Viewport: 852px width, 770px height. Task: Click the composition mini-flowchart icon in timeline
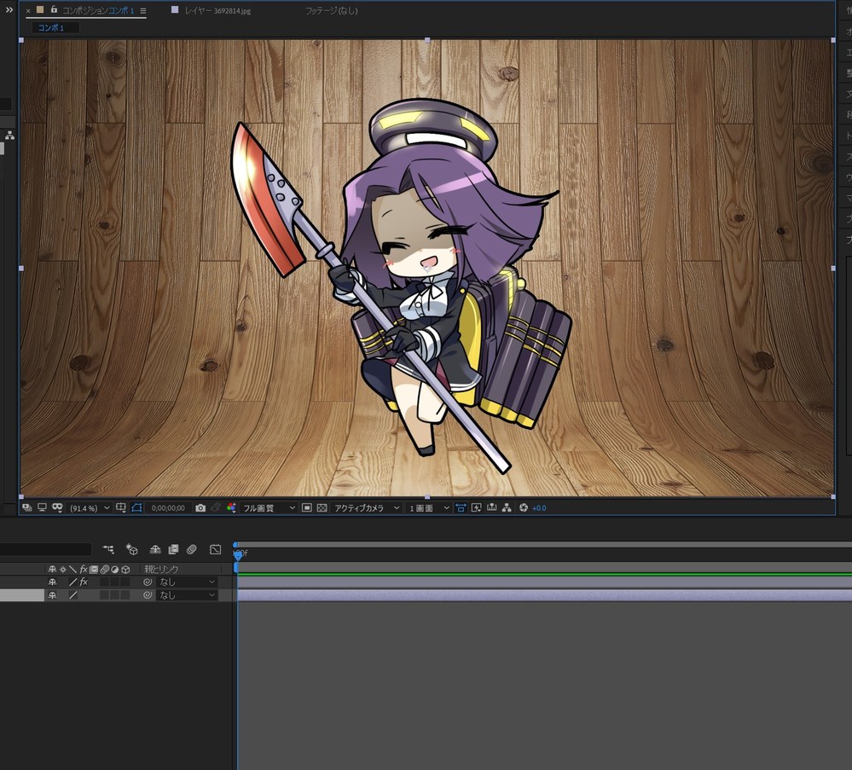pos(108,550)
